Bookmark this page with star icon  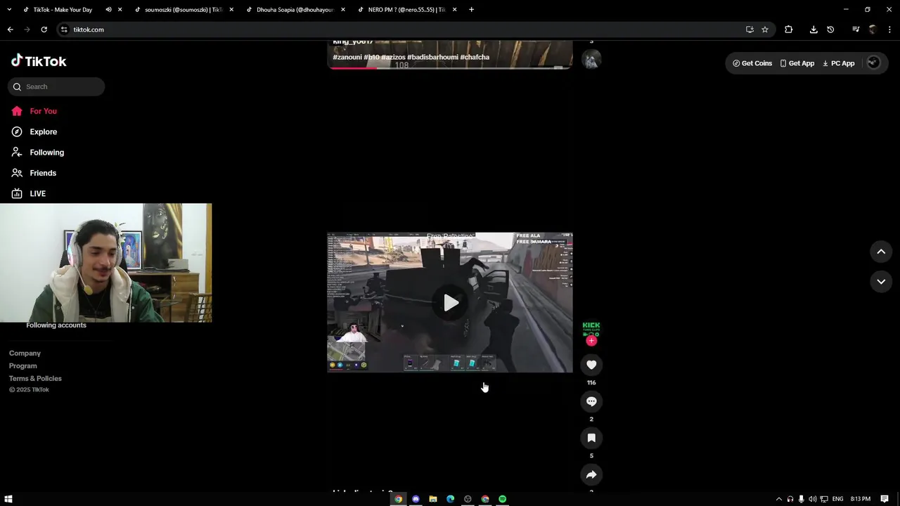(x=765, y=30)
